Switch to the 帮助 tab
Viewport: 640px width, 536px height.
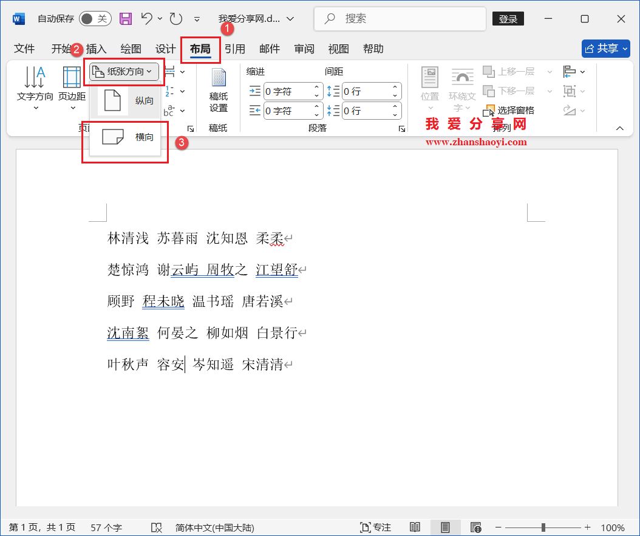click(373, 49)
